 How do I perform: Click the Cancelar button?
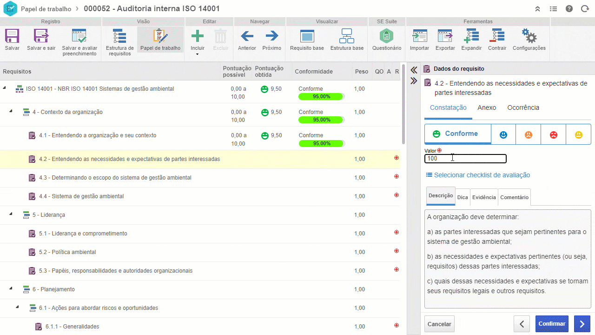point(439,324)
